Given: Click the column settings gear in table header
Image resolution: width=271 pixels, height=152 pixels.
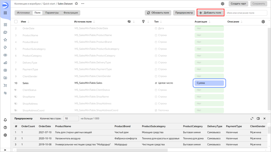Looking at the screenshot, I should tap(263, 22).
